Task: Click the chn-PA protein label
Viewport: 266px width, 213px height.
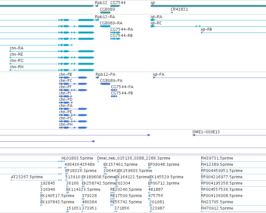Action: pyautogui.click(x=66, y=106)
